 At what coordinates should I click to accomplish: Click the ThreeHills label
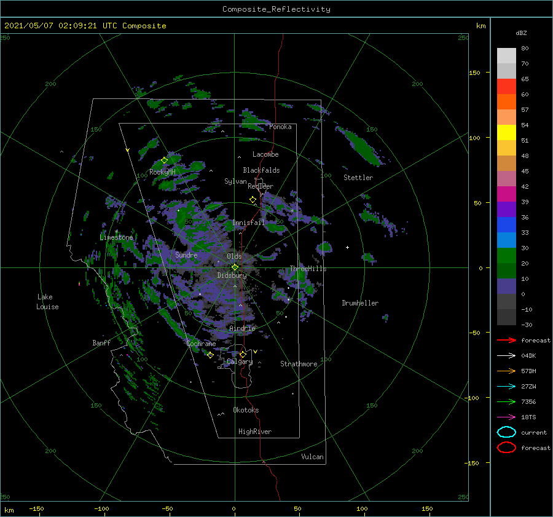click(308, 269)
